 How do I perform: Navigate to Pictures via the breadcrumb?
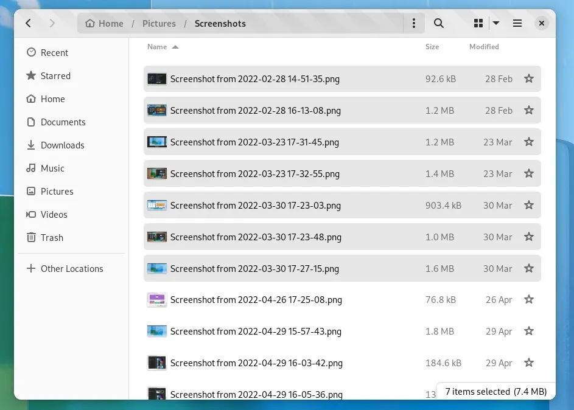pos(159,23)
